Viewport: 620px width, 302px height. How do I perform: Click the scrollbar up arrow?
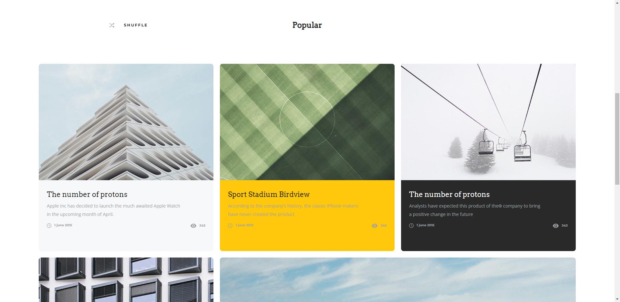pyautogui.click(x=617, y=3)
